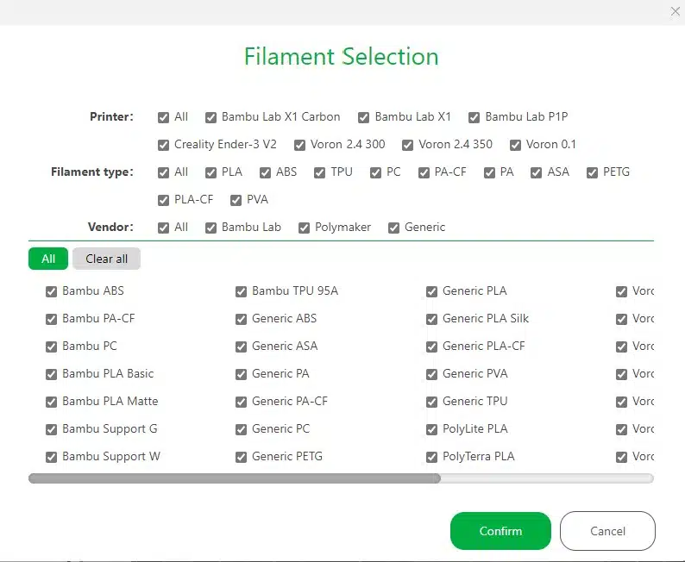Viewport: 685px width, 562px height.
Task: Toggle Bambu TPU 95A filament checkbox
Action: 242,291
